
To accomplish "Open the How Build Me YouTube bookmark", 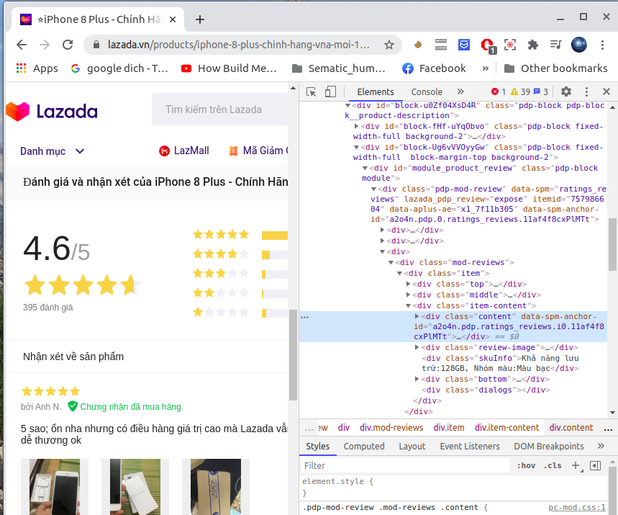I will [229, 68].
